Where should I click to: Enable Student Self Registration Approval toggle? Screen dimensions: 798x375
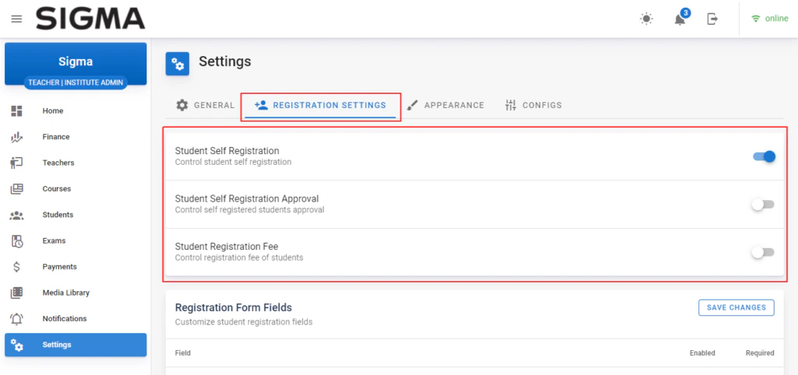coord(763,205)
